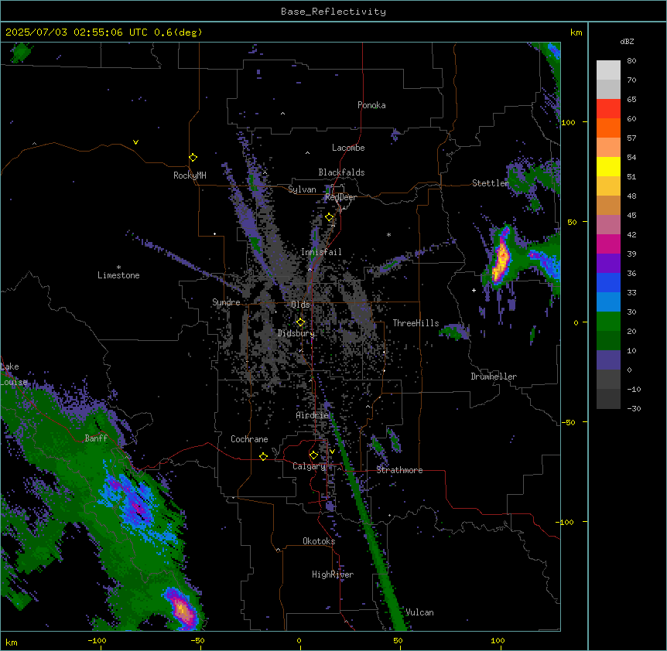Viewport: 667px width, 651px height.
Task: Select the purple swatch between 39 and 36 dBZ
Action: click(608, 264)
